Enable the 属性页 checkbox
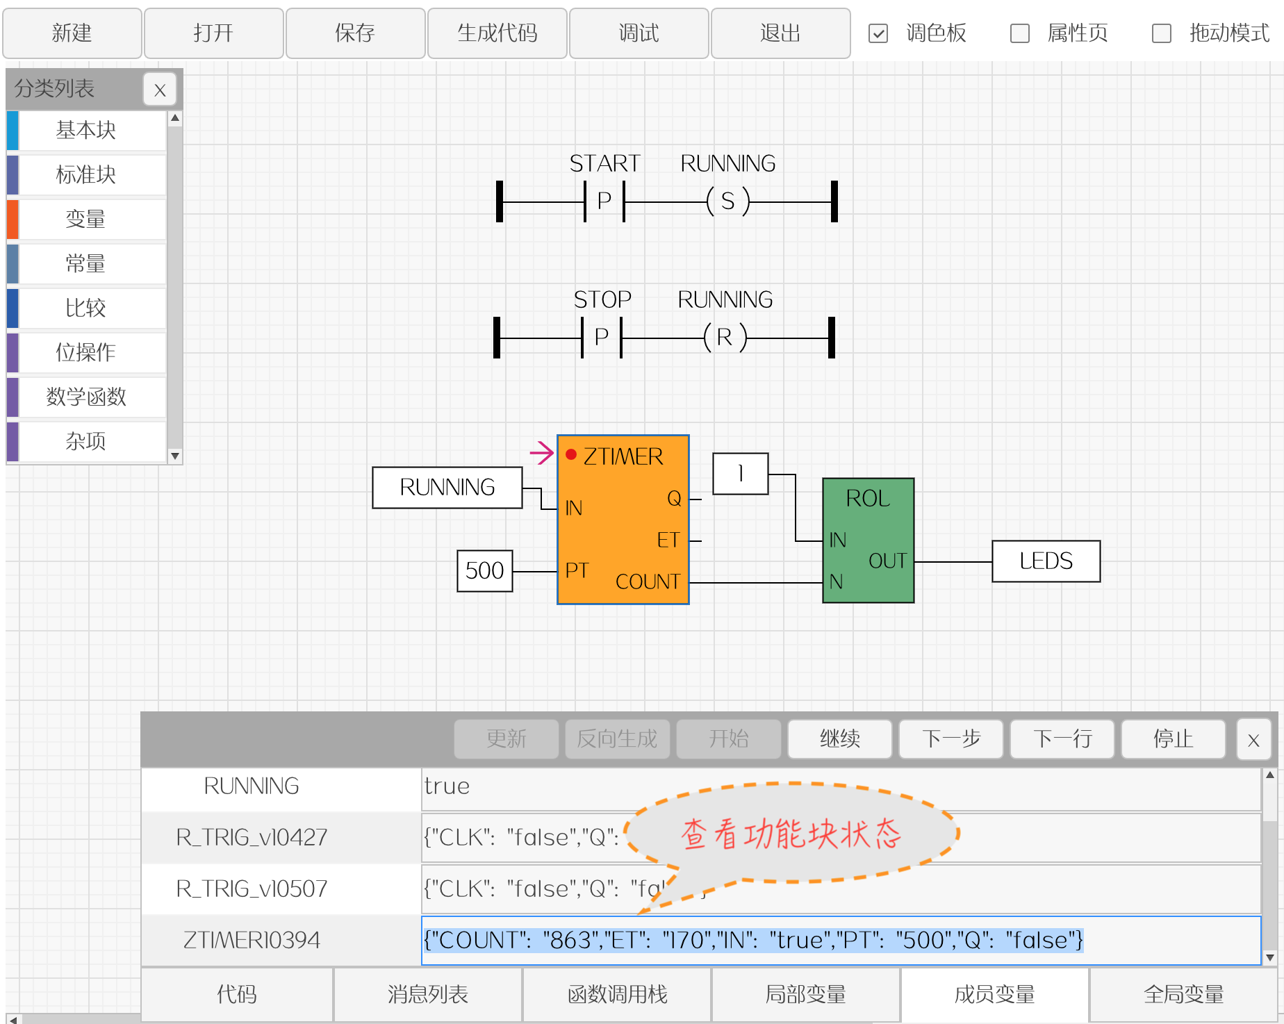 click(1020, 33)
